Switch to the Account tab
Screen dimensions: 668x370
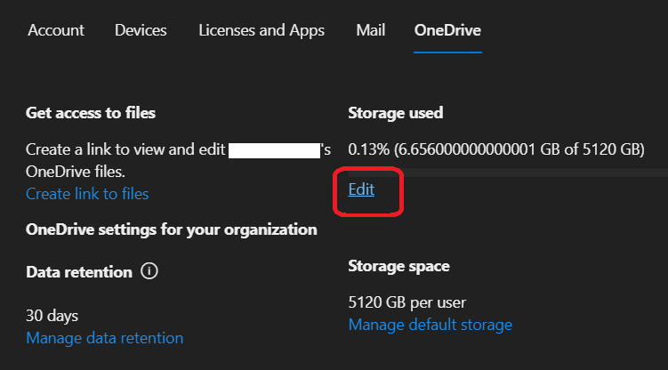pos(56,30)
